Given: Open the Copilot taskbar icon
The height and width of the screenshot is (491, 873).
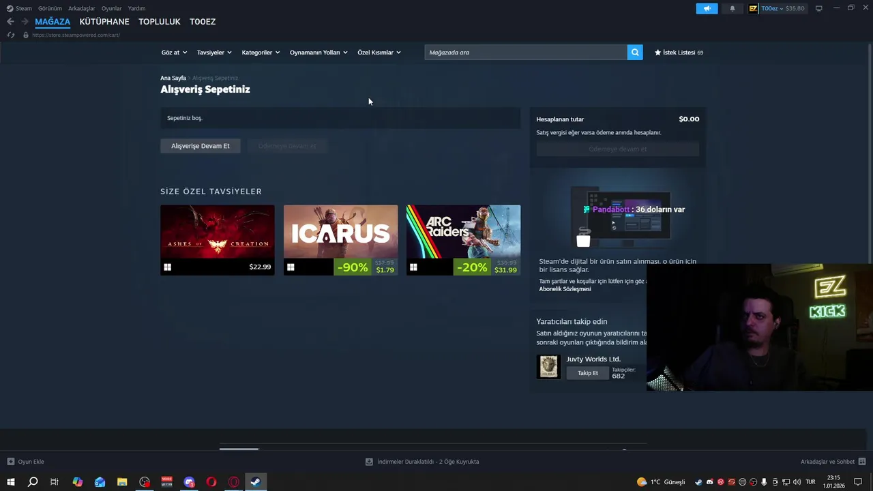Looking at the screenshot, I should (x=78, y=482).
